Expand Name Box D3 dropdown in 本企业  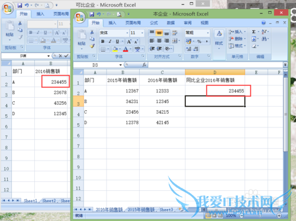120,65
